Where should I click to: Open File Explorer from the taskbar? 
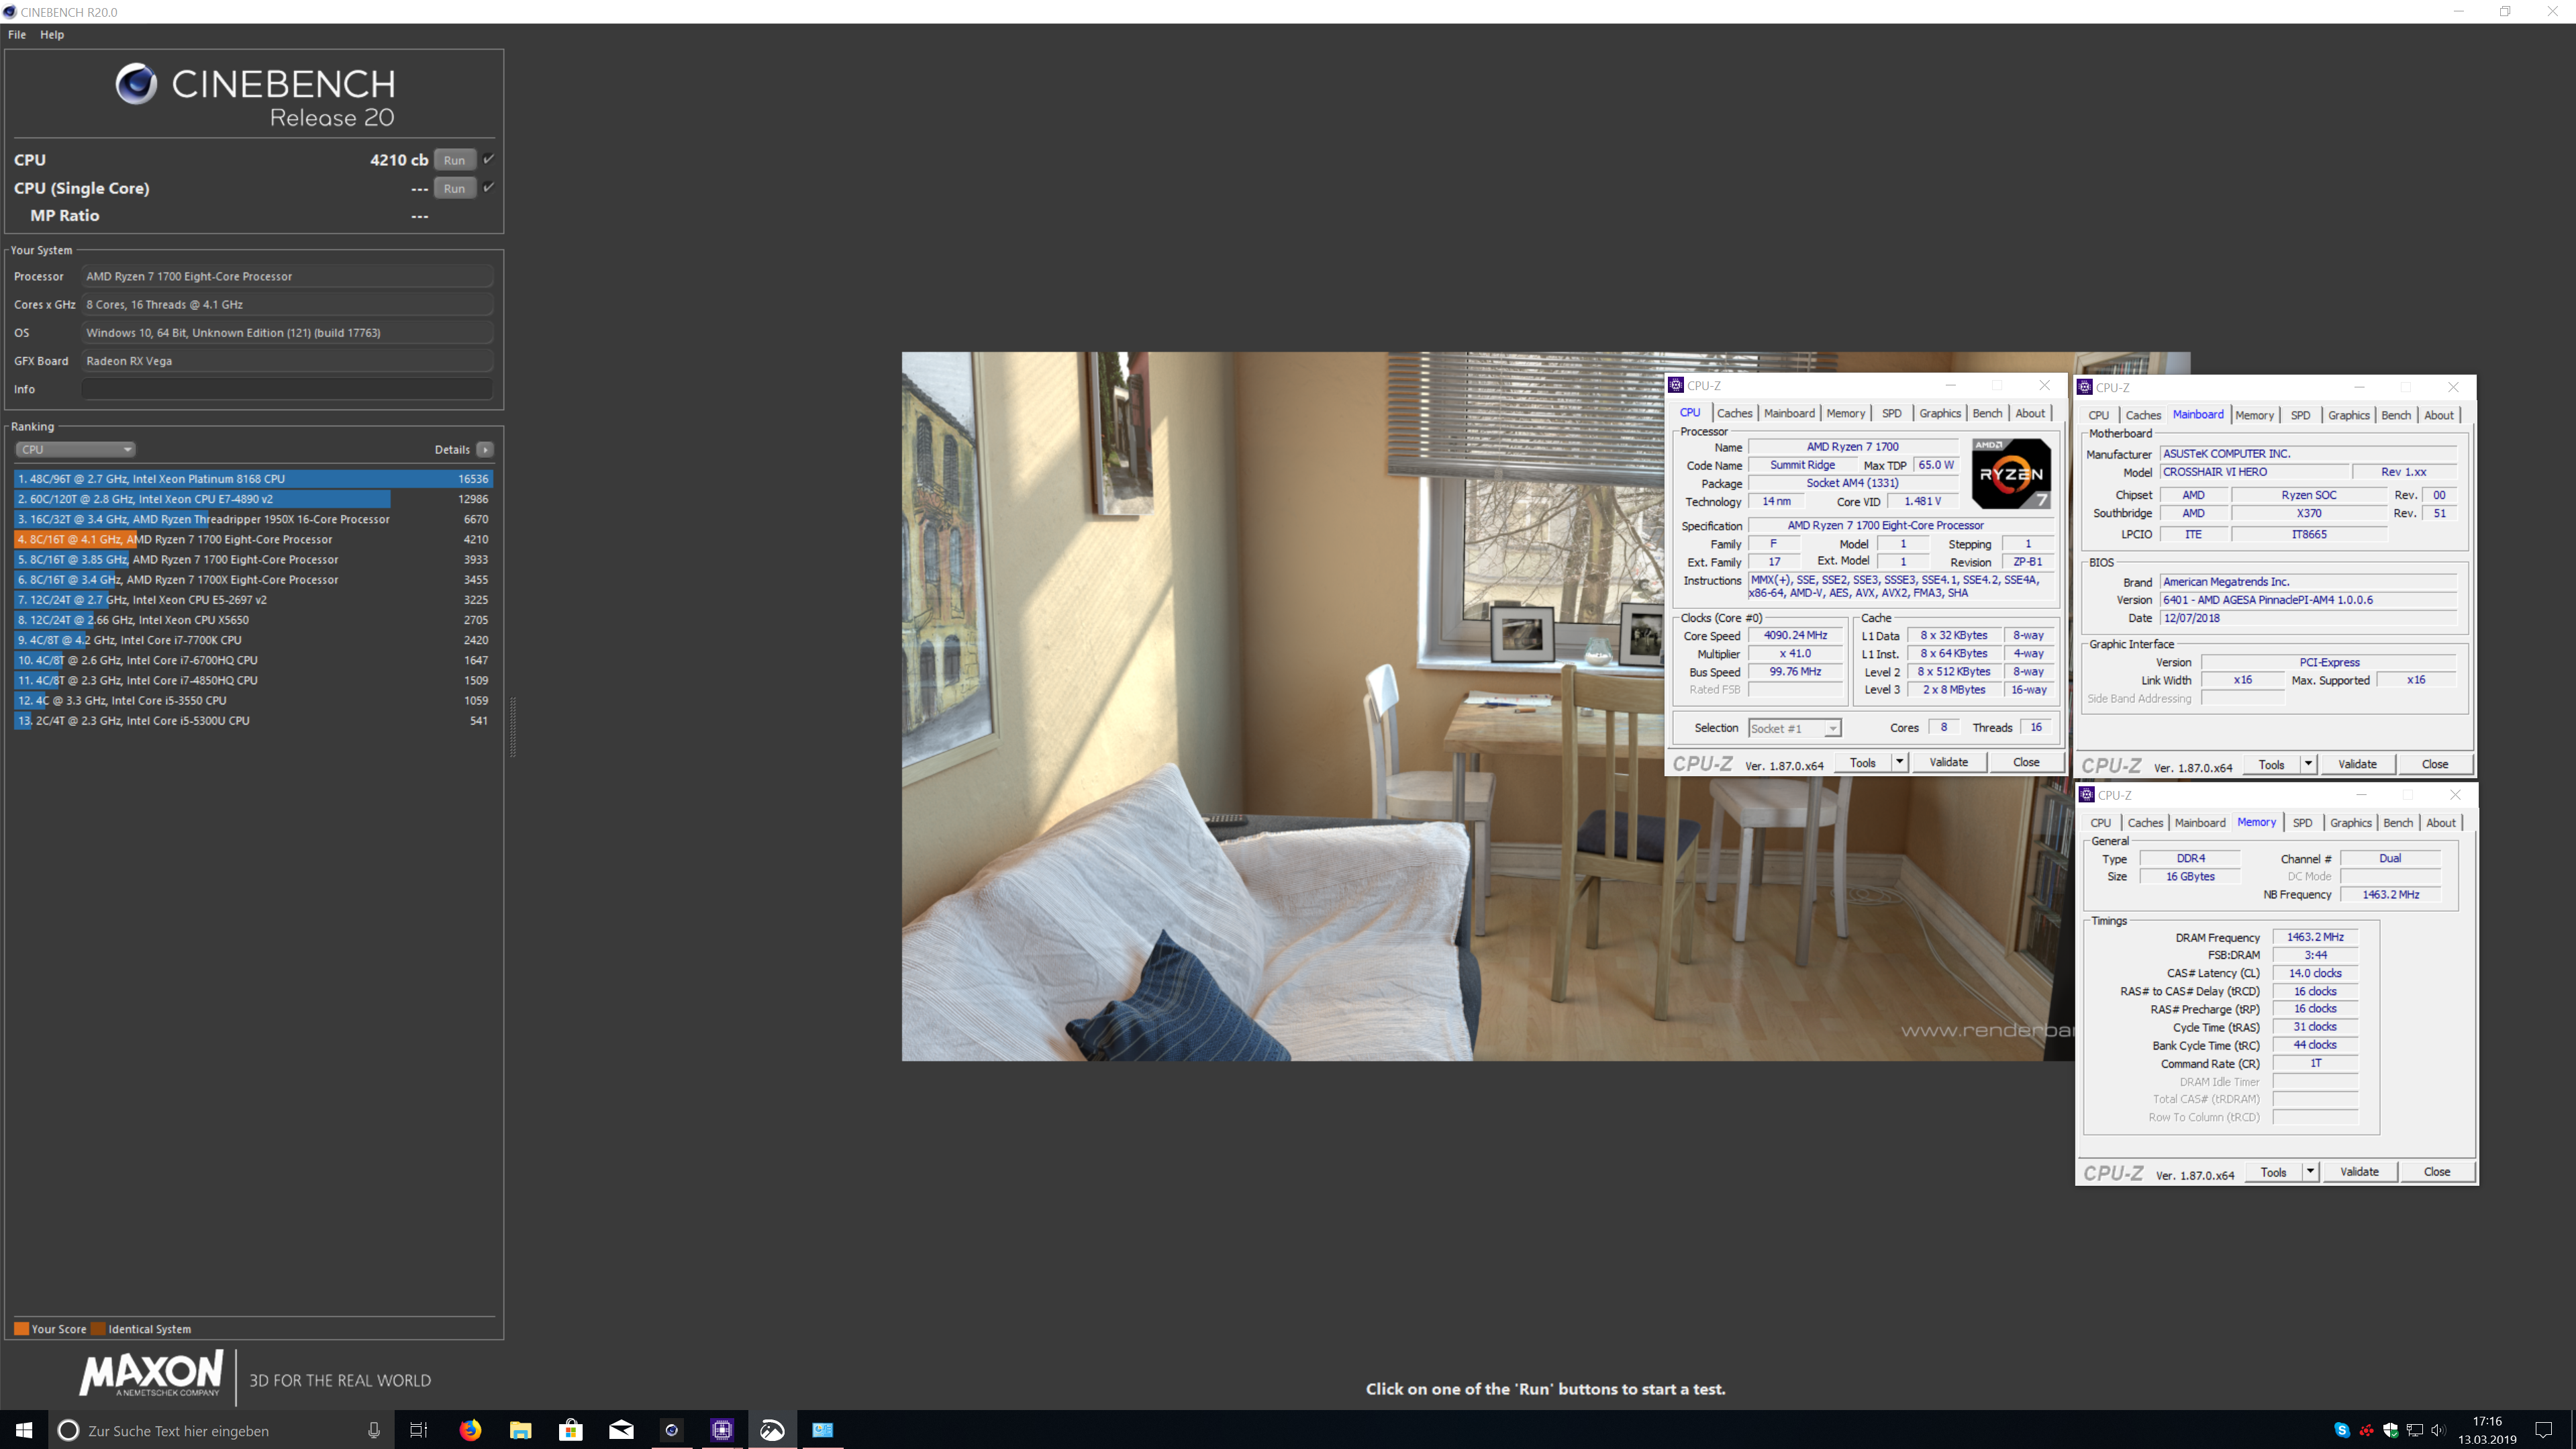click(x=520, y=1429)
